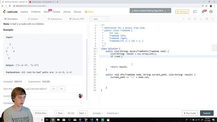Enter fullscreen editor mode
Image resolution: width=217 pixels, height=122 pixels.
[213, 19]
